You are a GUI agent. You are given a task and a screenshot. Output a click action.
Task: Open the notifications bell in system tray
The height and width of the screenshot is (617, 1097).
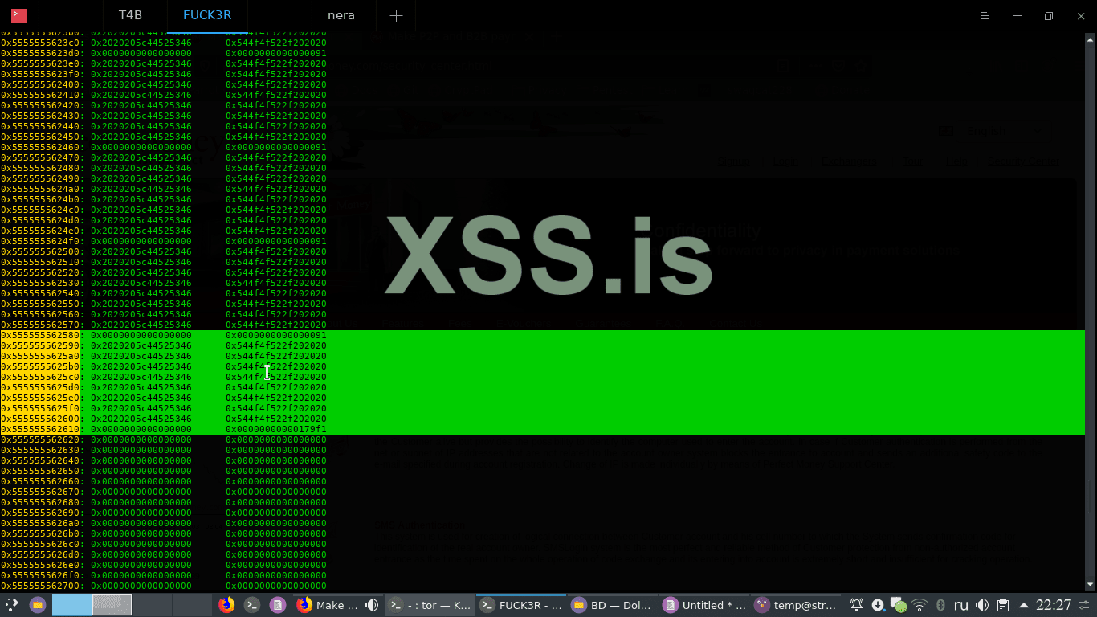click(857, 605)
